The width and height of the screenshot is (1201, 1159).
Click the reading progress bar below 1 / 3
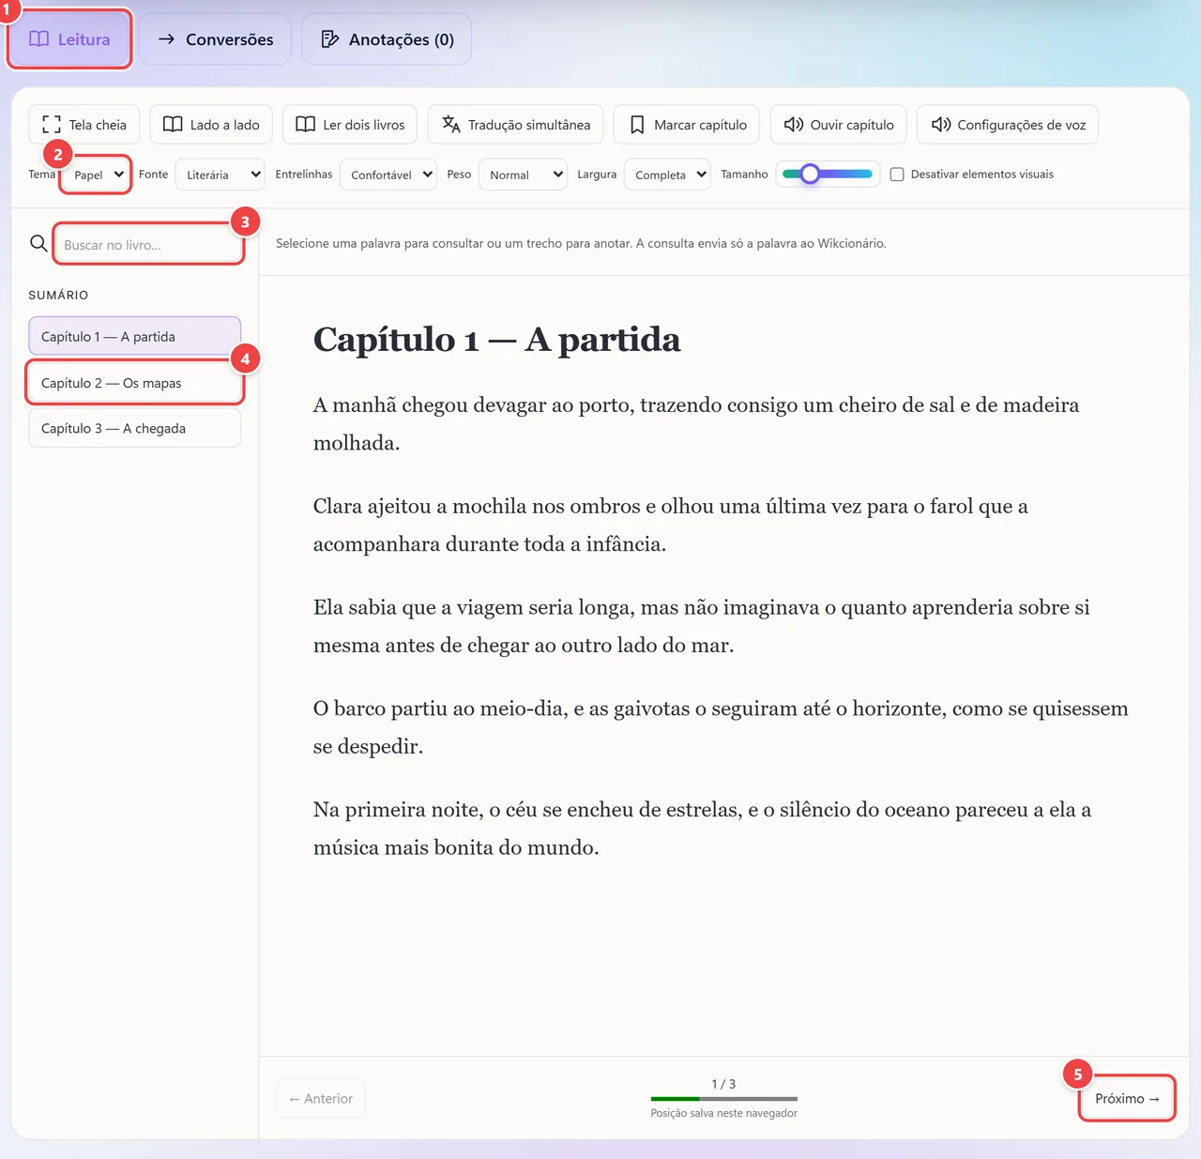click(724, 1098)
